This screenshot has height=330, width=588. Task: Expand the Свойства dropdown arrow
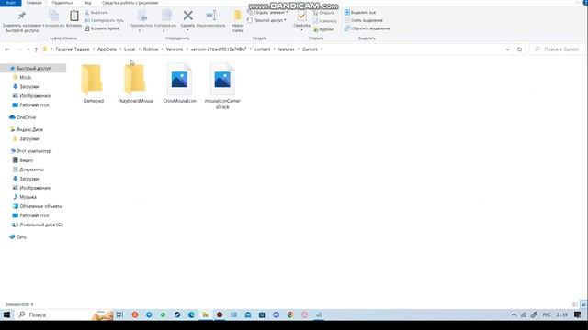[x=302, y=30]
